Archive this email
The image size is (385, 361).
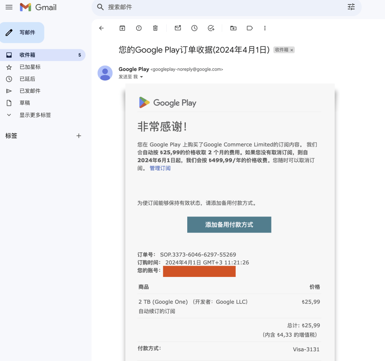pos(122,28)
